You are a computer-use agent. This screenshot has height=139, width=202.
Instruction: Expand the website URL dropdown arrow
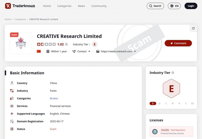pyautogui.click(x=135, y=52)
